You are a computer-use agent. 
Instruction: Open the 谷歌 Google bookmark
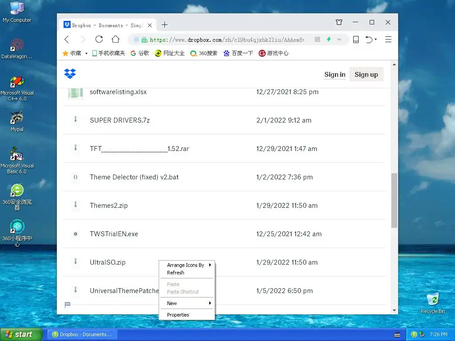pyautogui.click(x=140, y=53)
